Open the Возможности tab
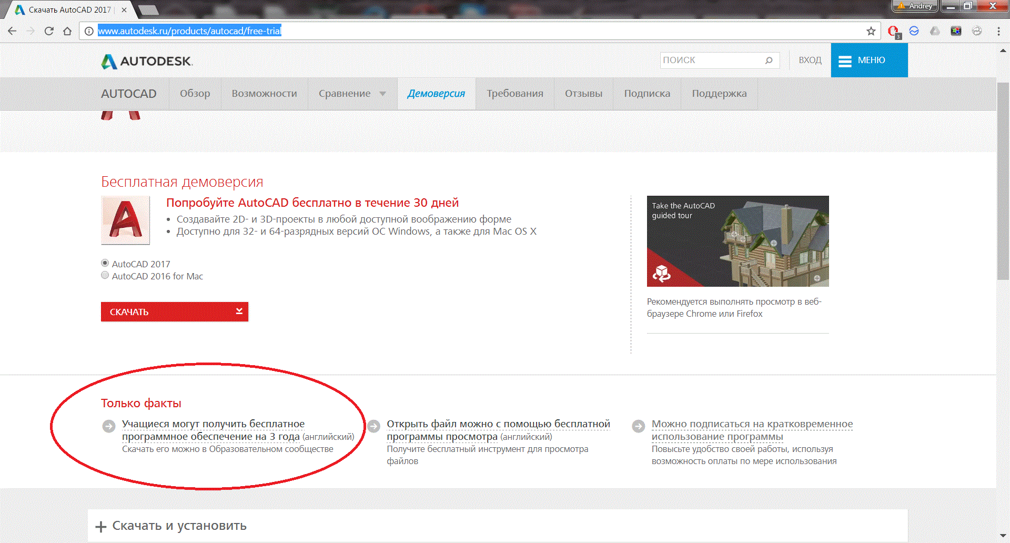Viewport: 1010px width, 543px height. click(x=264, y=94)
